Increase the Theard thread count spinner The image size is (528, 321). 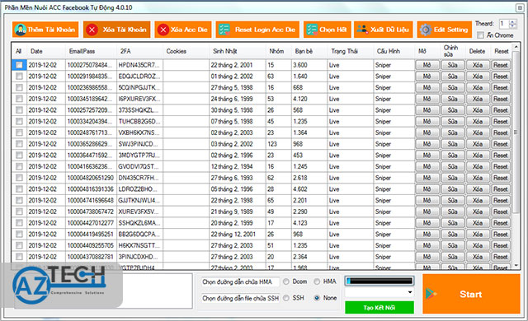512,21
